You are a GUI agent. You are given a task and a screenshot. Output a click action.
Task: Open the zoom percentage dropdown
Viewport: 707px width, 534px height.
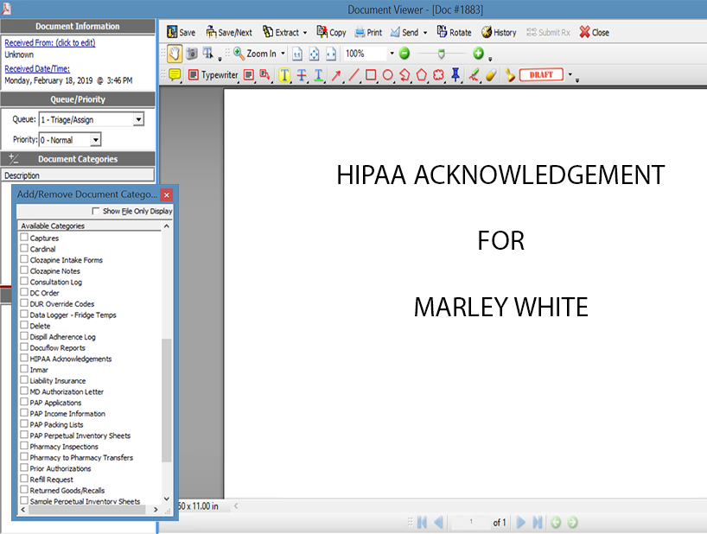(x=391, y=54)
